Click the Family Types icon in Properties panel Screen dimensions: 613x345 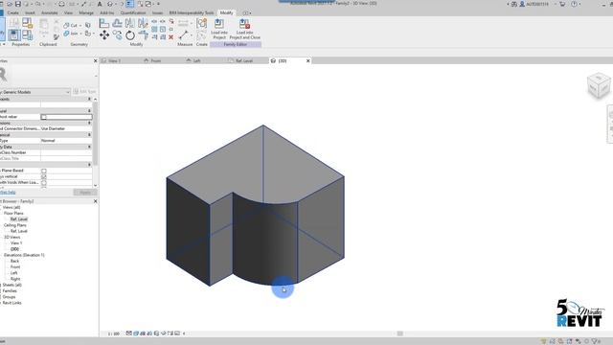coord(27,35)
